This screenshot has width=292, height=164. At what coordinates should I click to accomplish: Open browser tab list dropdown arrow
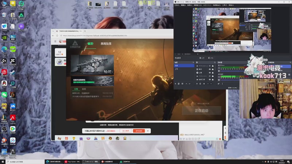coord(53,31)
